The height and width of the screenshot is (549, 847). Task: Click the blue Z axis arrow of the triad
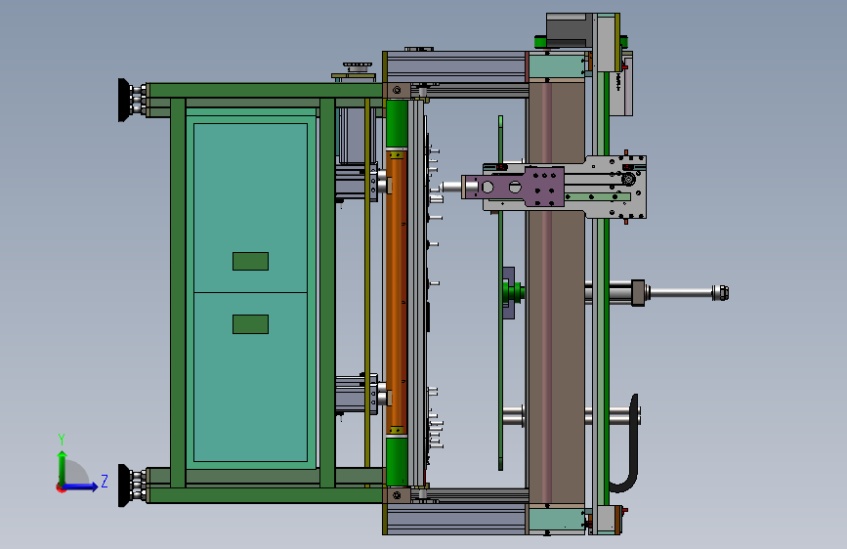click(x=81, y=486)
